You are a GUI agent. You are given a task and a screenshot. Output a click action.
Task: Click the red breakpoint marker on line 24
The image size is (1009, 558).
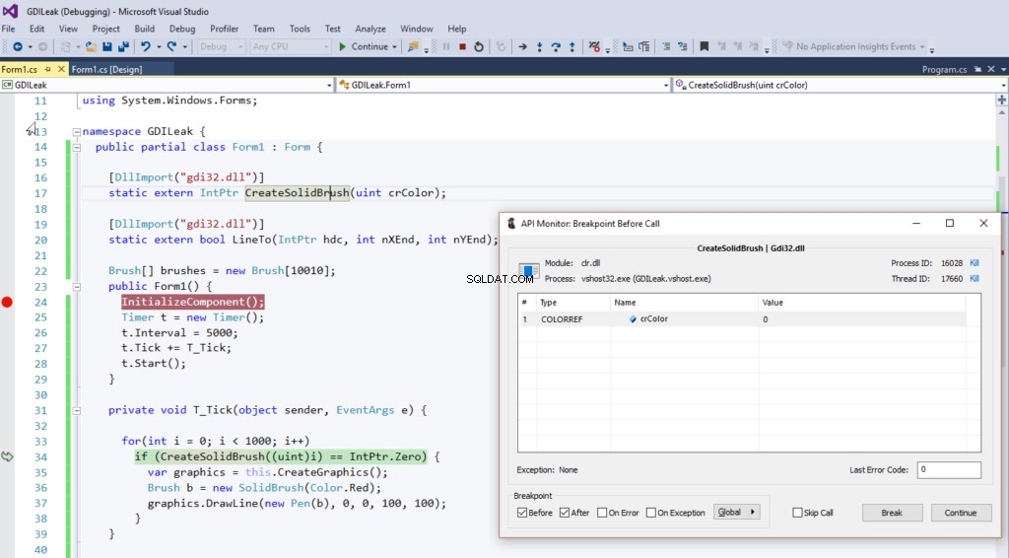point(7,302)
